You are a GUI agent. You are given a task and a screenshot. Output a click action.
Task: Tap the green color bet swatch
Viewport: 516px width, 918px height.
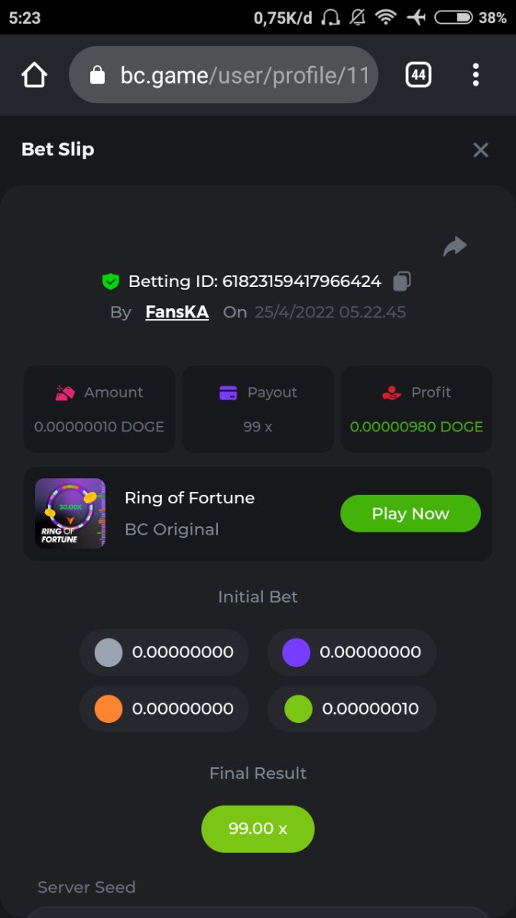pos(298,709)
